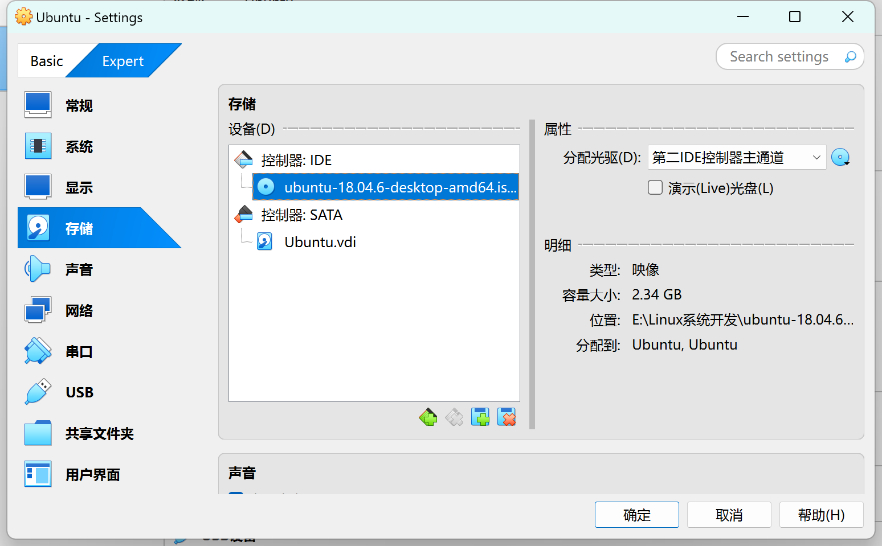Click the OK (确定) button

pos(636,514)
